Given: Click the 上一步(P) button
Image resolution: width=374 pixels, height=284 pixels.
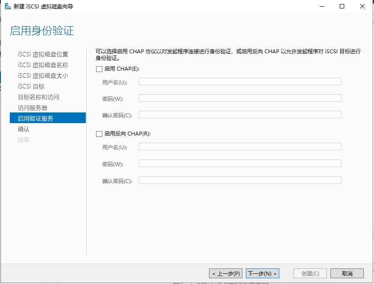Looking at the screenshot, I should coord(226,273).
